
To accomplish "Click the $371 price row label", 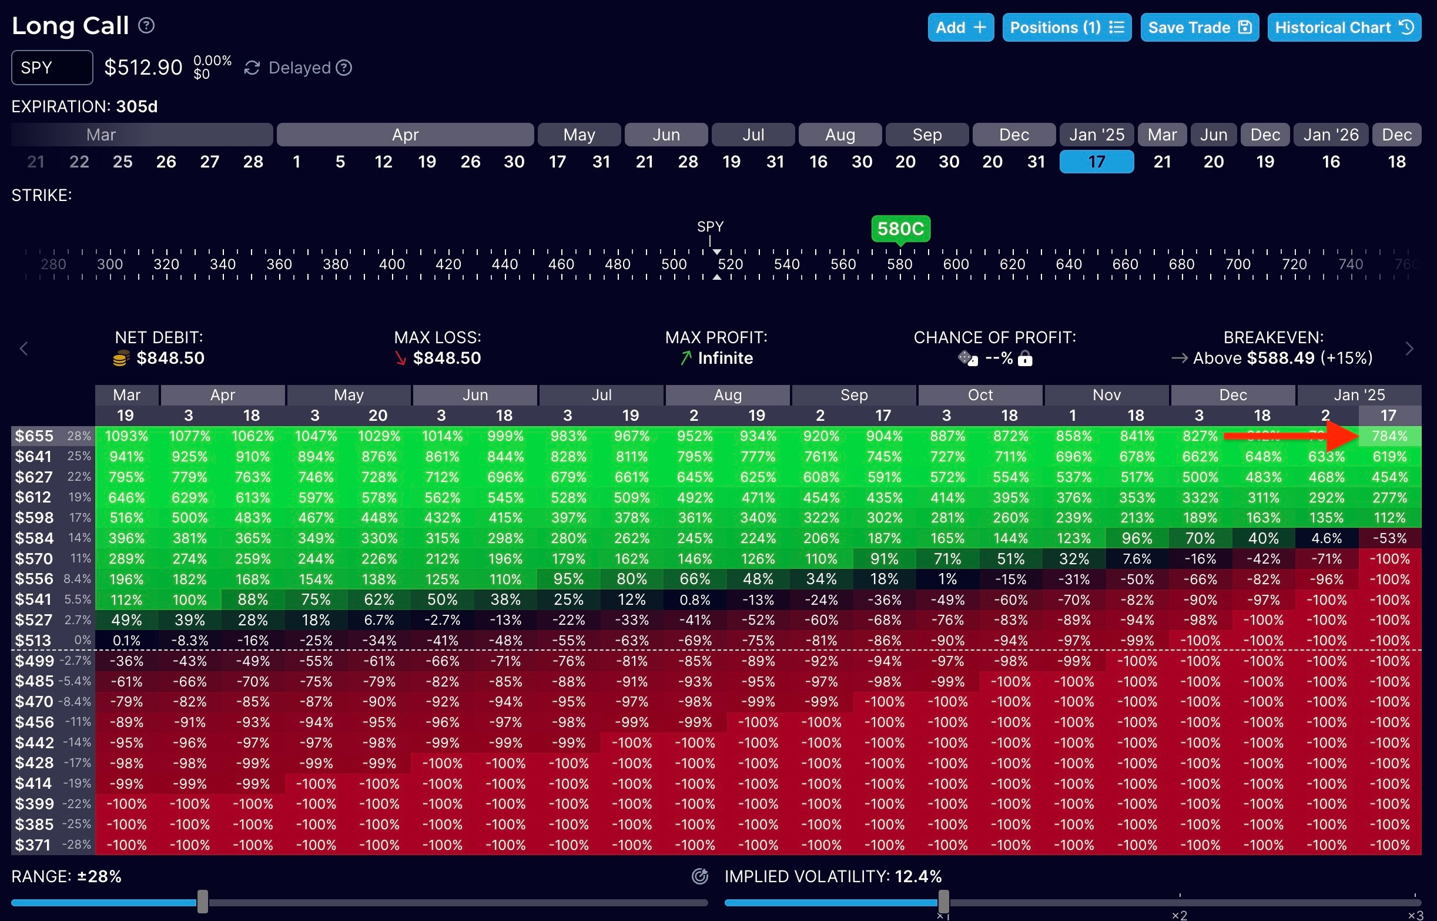I will [34, 845].
